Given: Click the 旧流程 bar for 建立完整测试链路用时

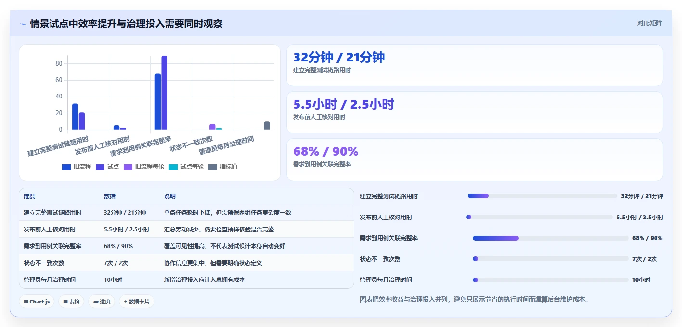Looking at the screenshot, I should tap(75, 117).
